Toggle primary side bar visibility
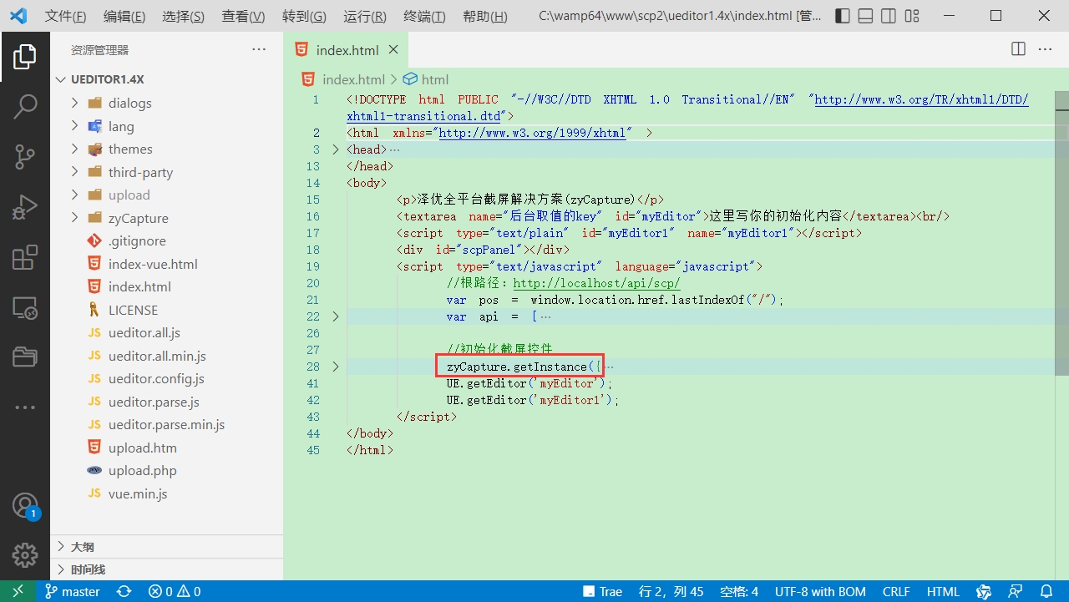1069x602 pixels. pos(843,16)
